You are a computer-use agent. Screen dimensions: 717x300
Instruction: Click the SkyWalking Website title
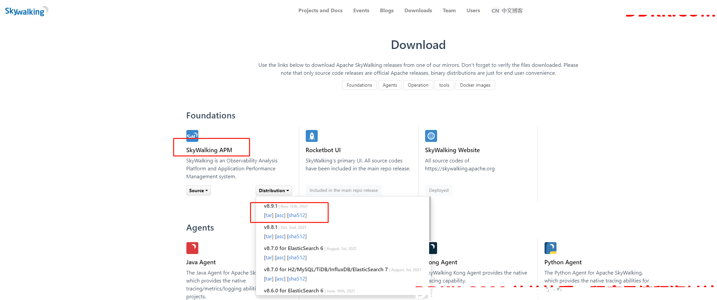[x=452, y=150]
